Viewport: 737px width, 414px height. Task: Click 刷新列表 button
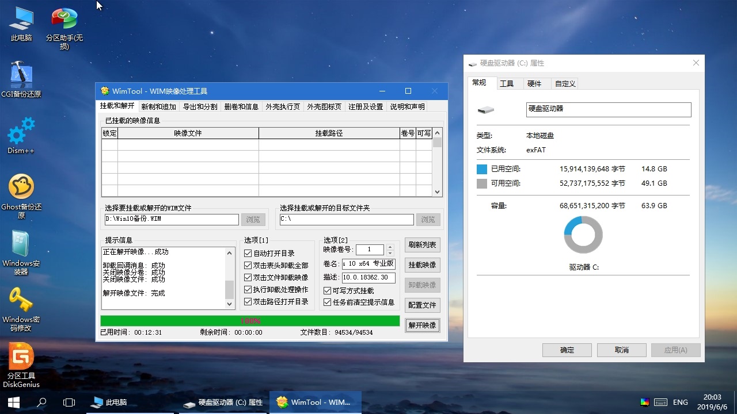point(422,245)
